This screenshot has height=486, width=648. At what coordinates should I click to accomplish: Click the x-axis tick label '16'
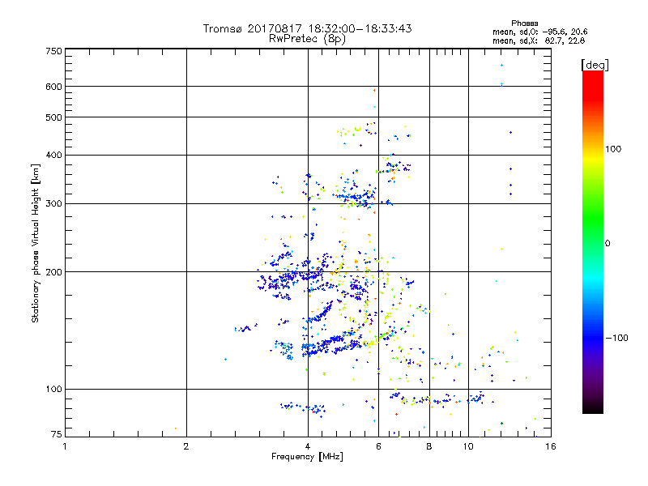[x=551, y=446]
